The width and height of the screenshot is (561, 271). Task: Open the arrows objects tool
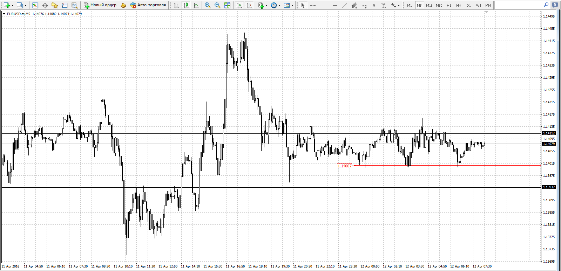[394, 5]
